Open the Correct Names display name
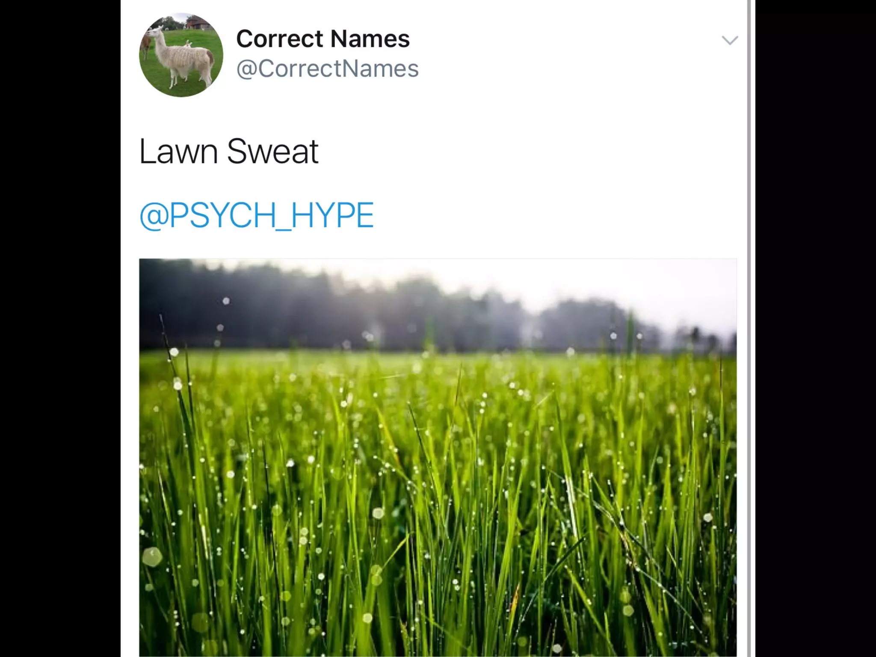This screenshot has width=876, height=657. click(323, 38)
